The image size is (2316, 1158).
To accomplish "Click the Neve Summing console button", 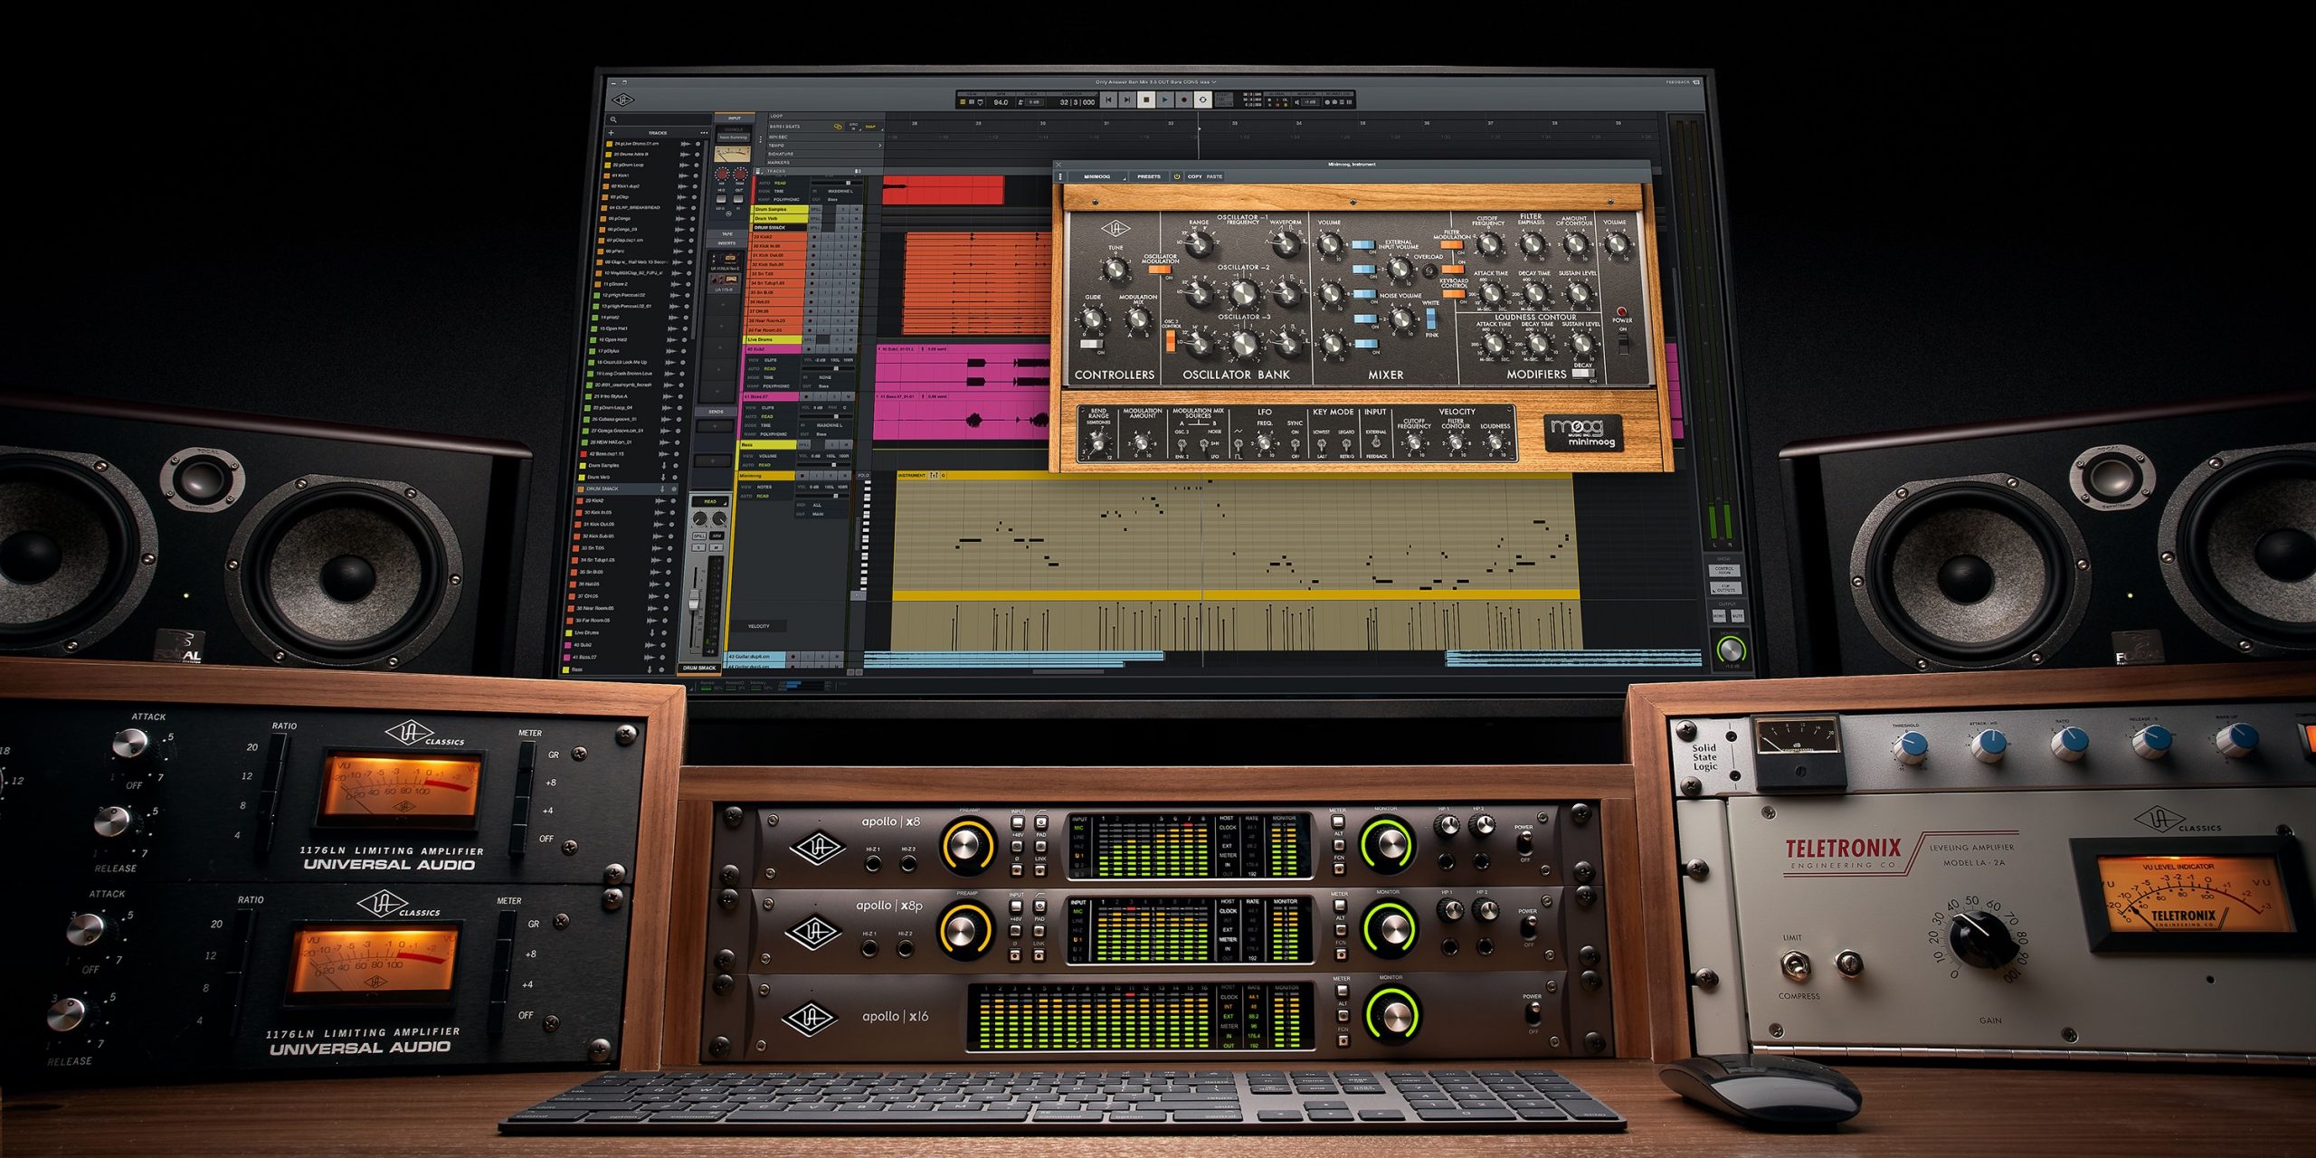I will pyautogui.click(x=734, y=138).
